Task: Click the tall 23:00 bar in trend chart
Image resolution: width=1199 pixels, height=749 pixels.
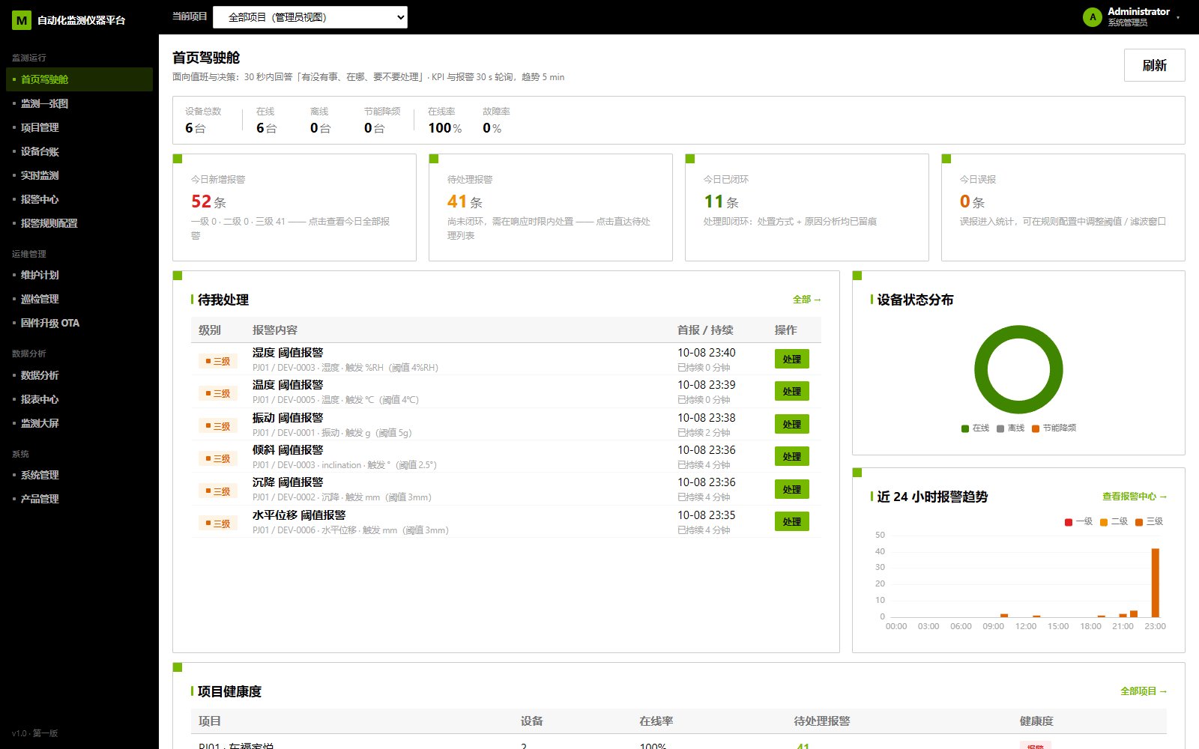Action: pyautogui.click(x=1156, y=583)
